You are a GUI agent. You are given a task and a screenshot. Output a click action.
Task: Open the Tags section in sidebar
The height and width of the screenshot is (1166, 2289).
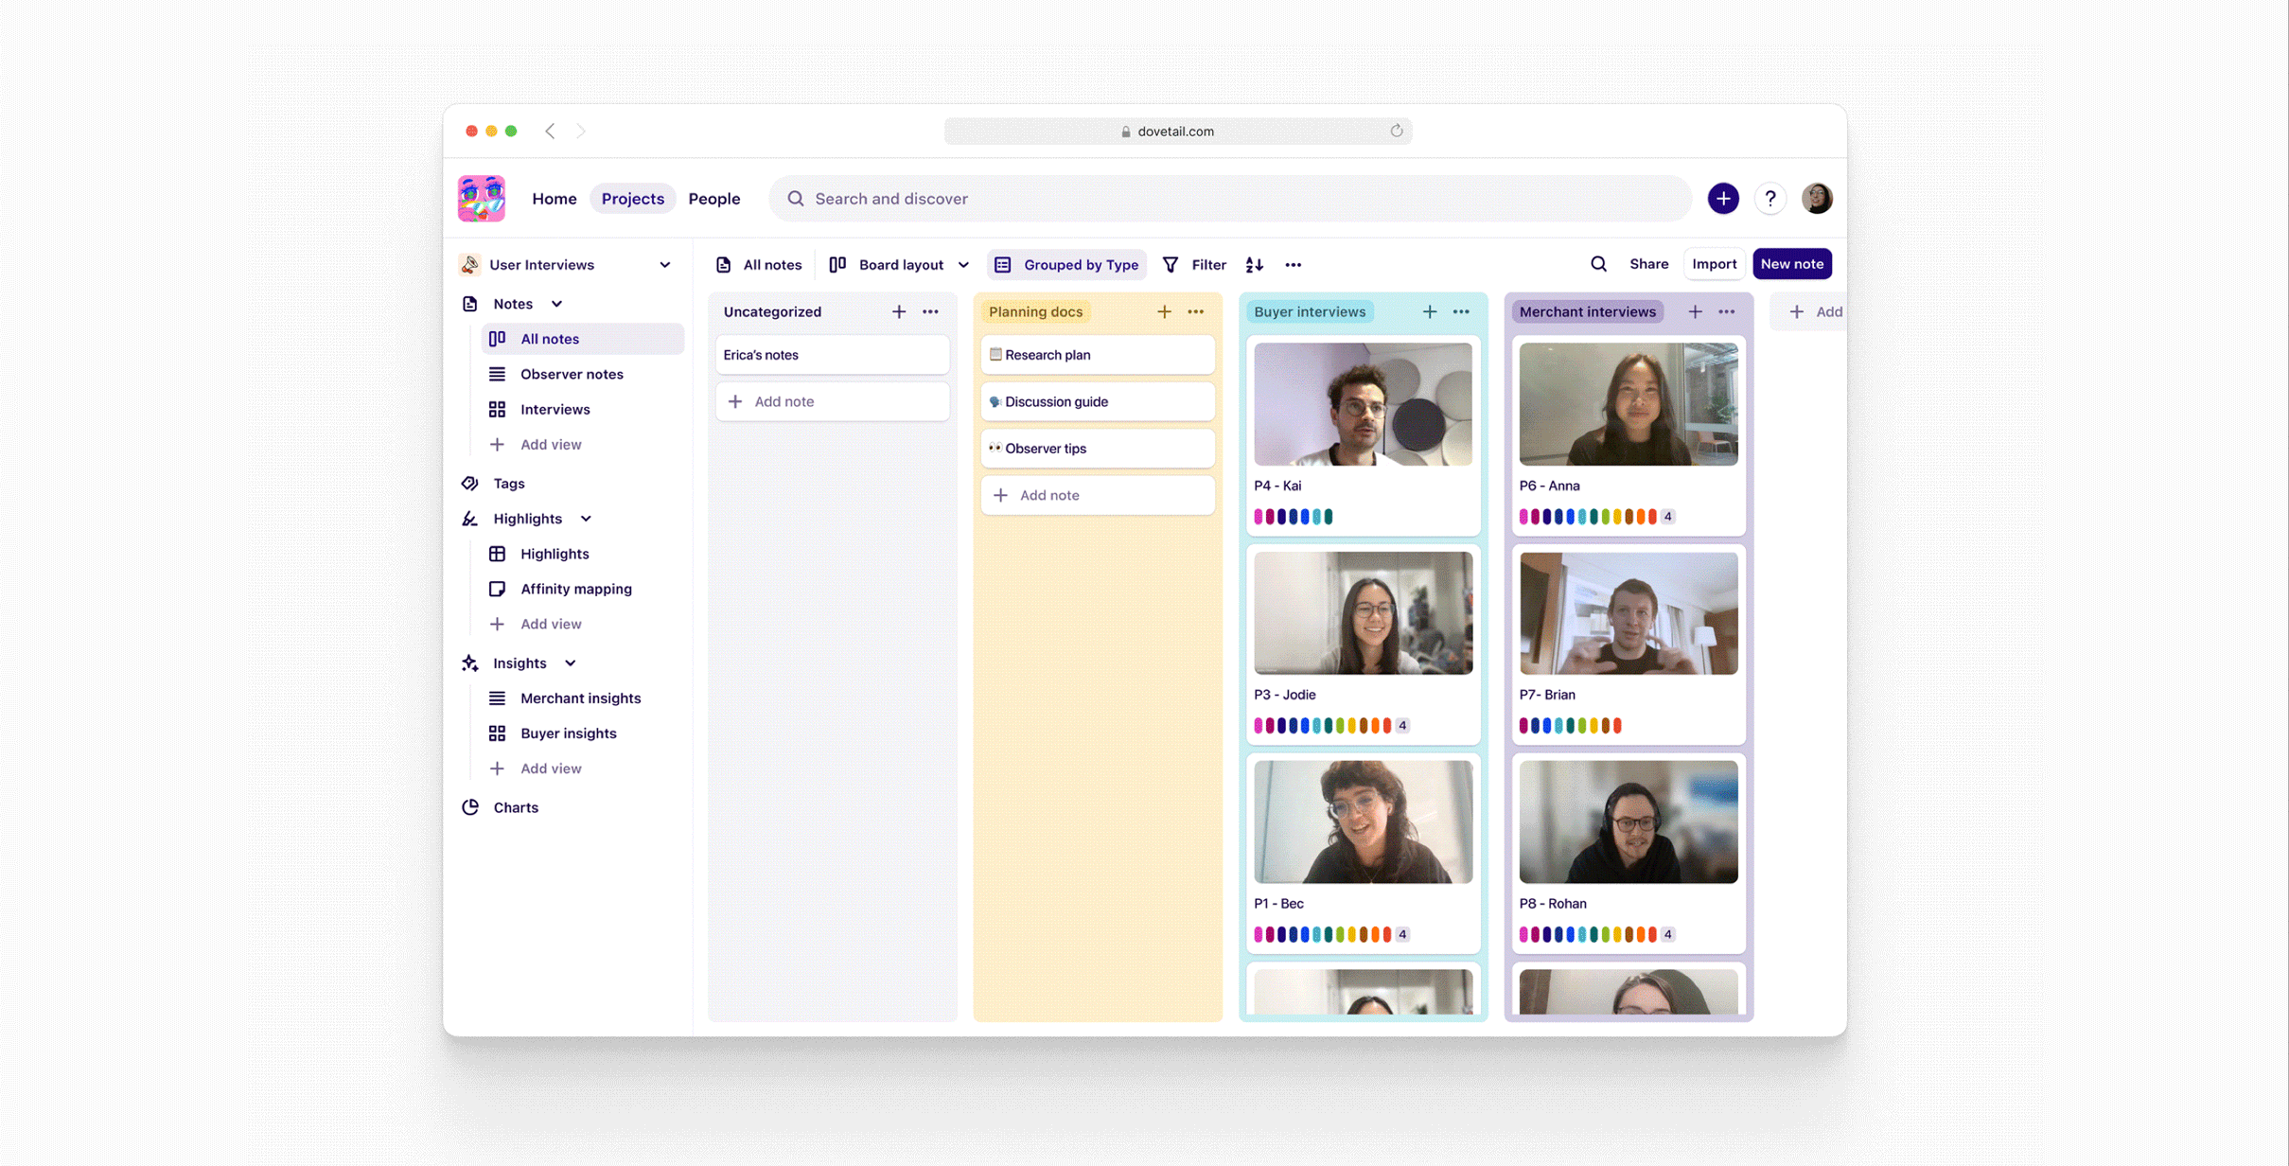click(508, 484)
